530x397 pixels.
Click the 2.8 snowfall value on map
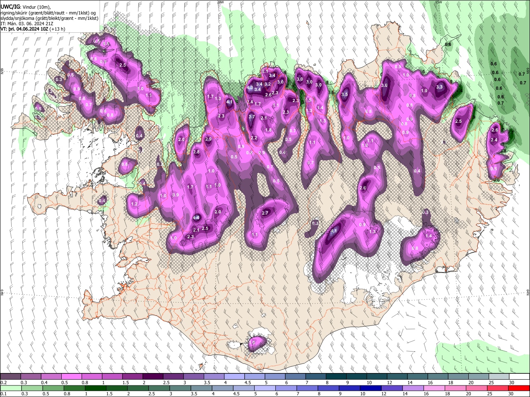click(196, 152)
